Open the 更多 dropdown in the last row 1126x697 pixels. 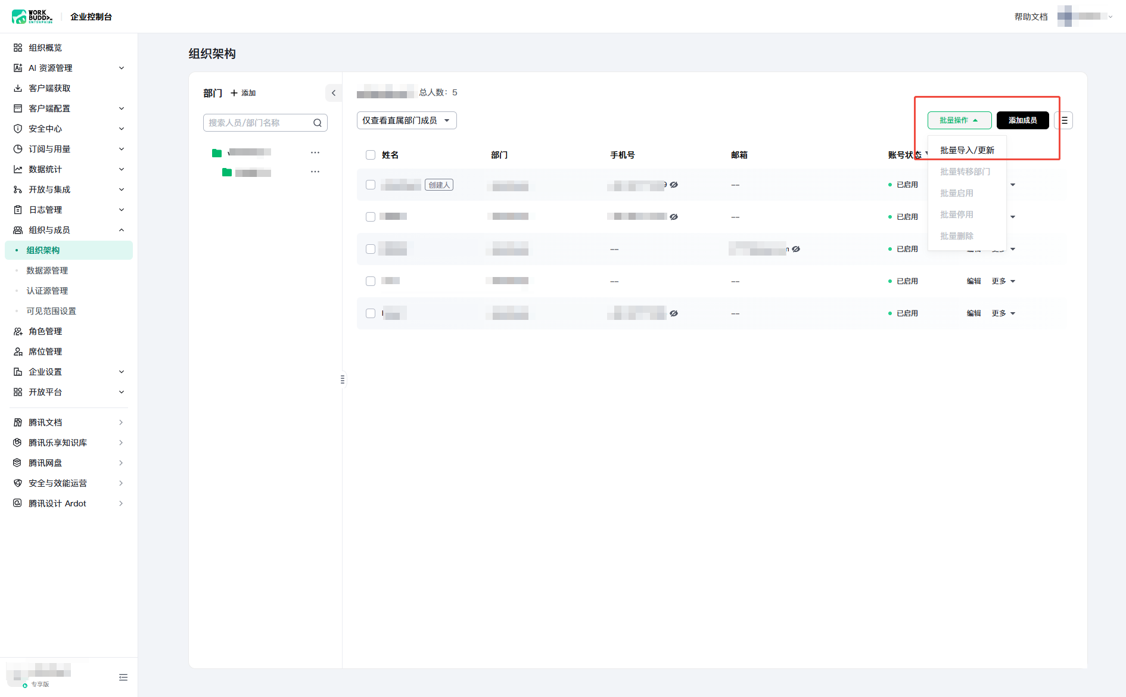(x=1003, y=313)
